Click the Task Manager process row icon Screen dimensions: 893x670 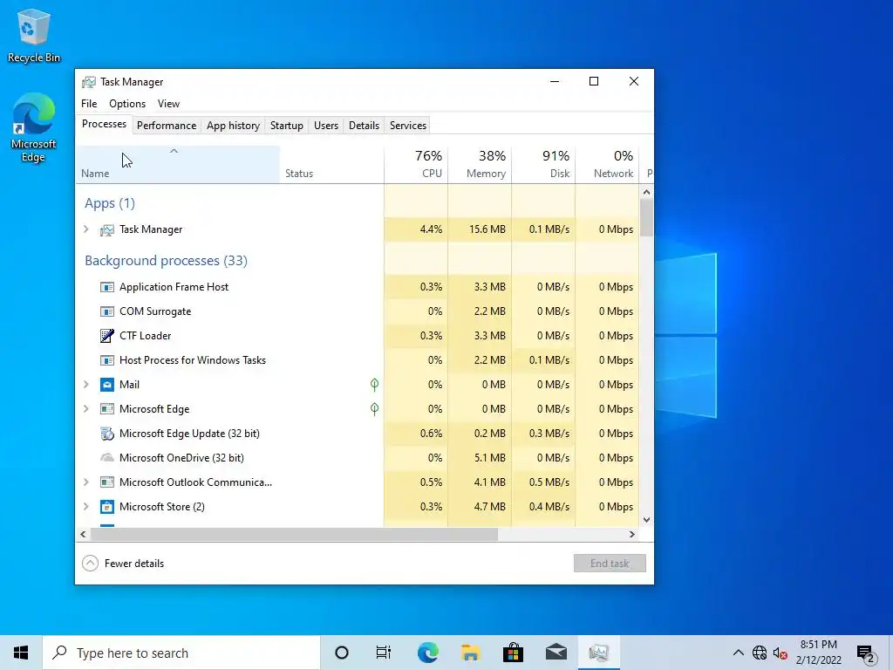[106, 229]
